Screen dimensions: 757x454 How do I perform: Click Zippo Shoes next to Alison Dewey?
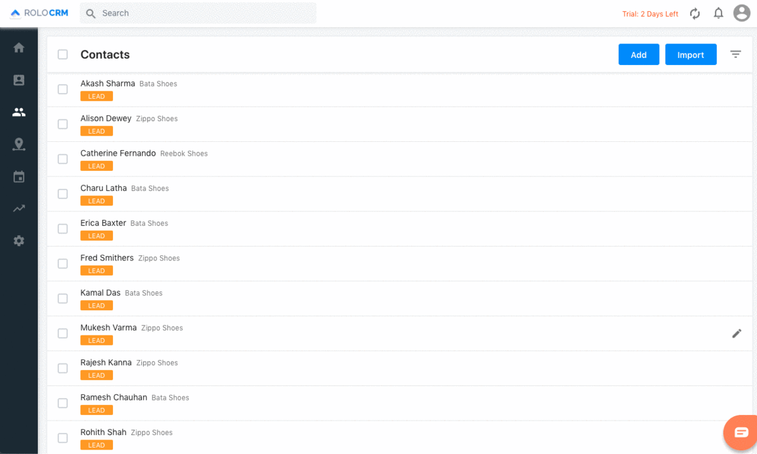point(157,119)
